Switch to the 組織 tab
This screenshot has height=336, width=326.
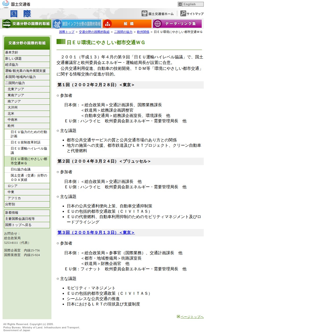[x=127, y=24]
